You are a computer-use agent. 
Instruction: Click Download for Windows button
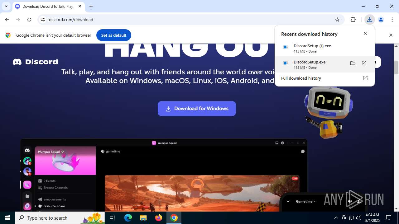coord(197,109)
